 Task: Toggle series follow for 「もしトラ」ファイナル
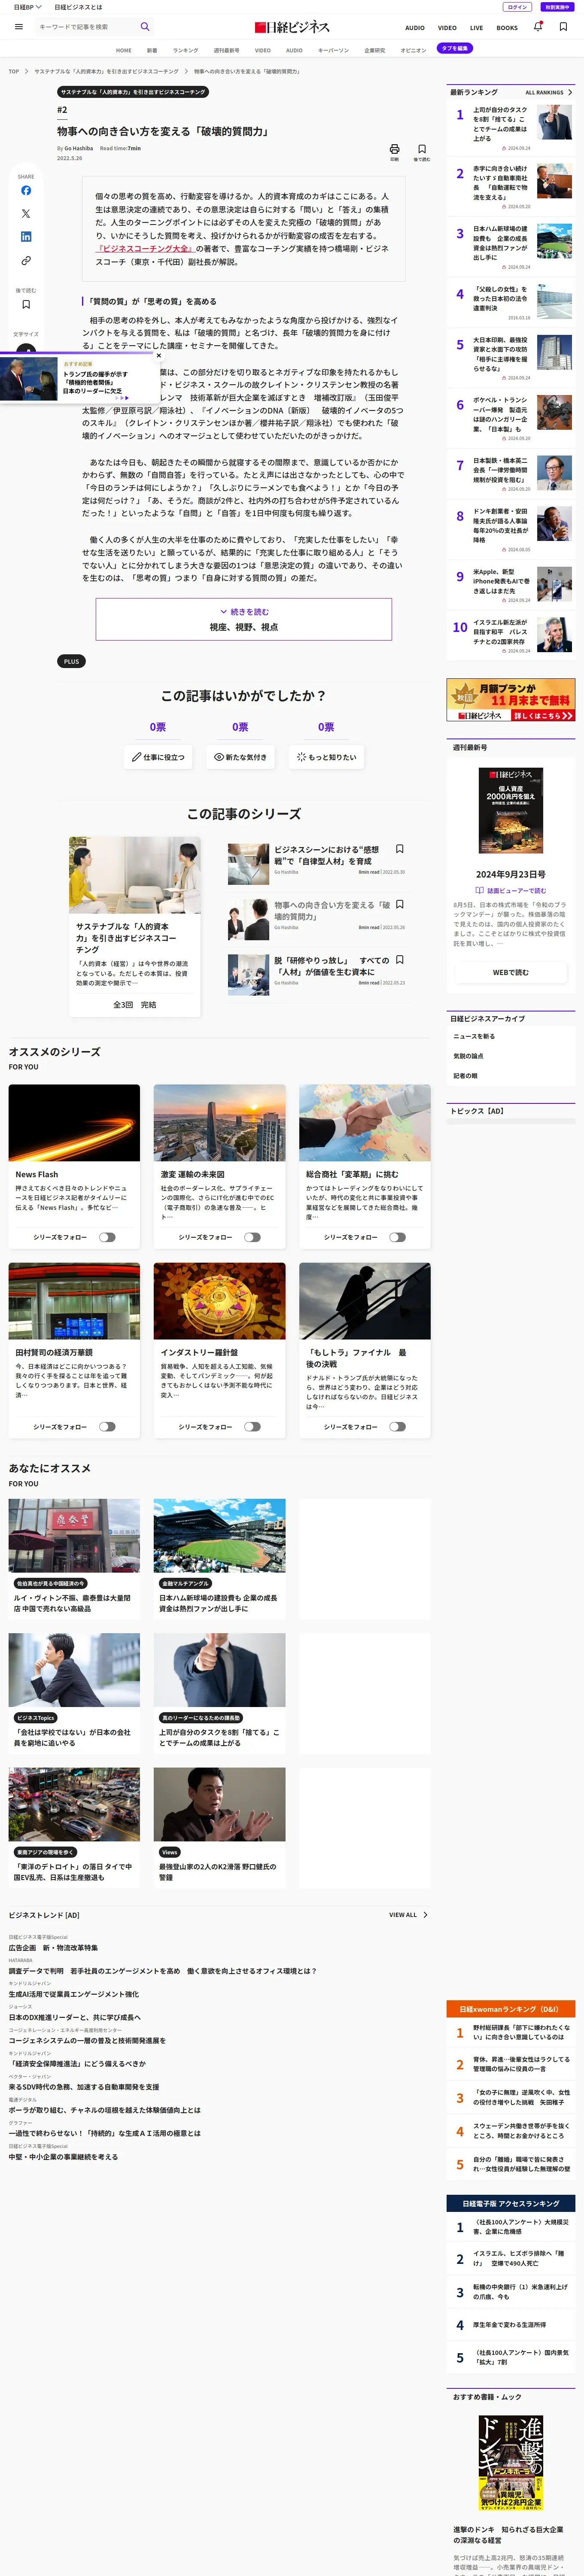397,1427
